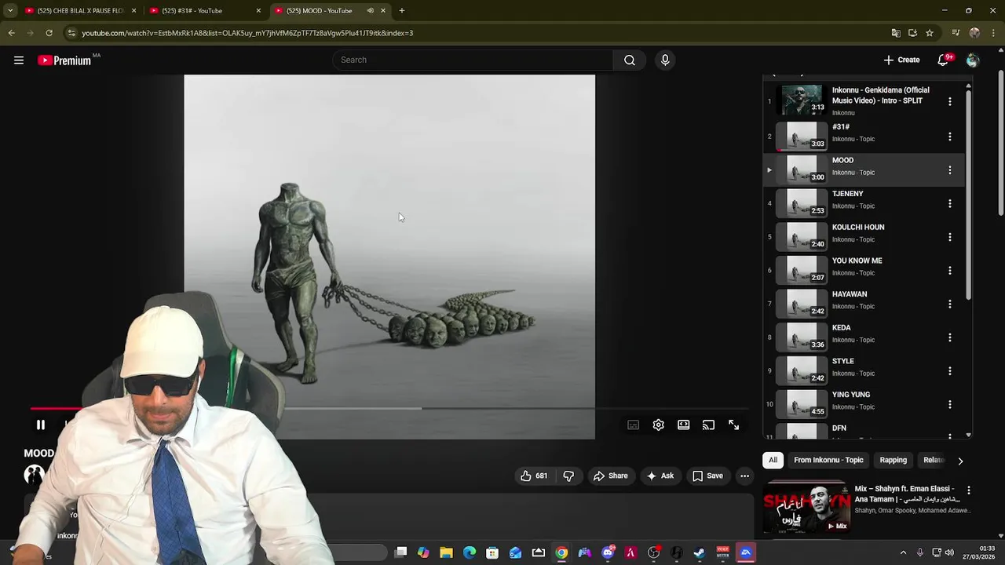Open Chrome media controls icon
Image resolution: width=1005 pixels, height=565 pixels.
pyautogui.click(x=956, y=33)
